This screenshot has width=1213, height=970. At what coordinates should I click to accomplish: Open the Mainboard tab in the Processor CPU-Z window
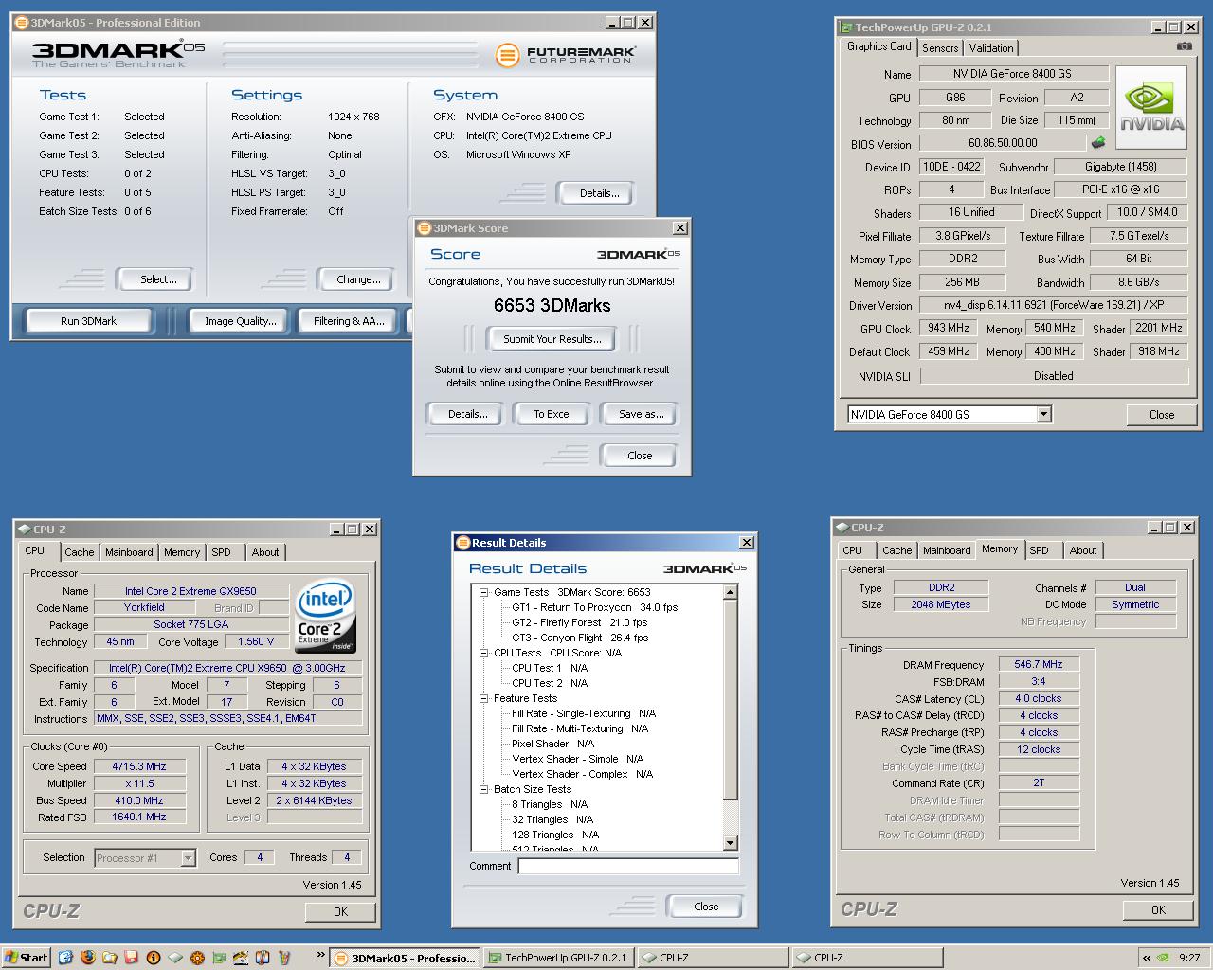point(129,552)
